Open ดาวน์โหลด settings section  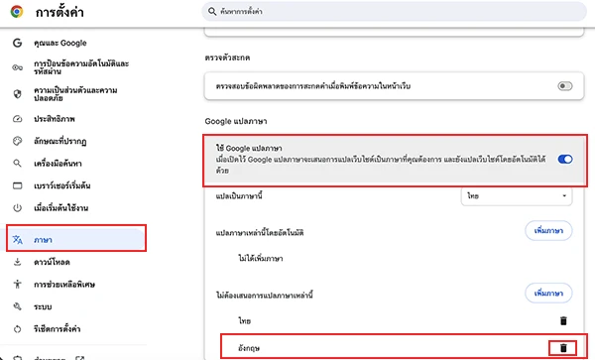(52, 262)
